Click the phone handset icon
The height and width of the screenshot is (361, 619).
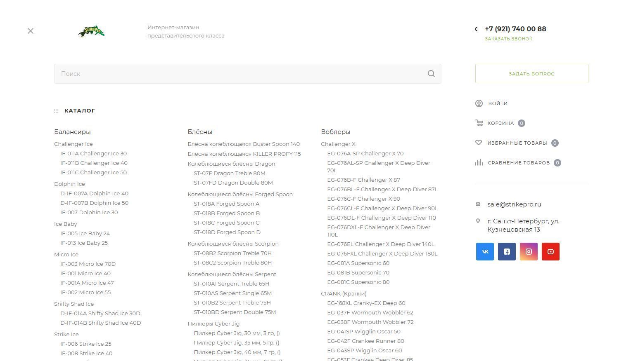477,29
